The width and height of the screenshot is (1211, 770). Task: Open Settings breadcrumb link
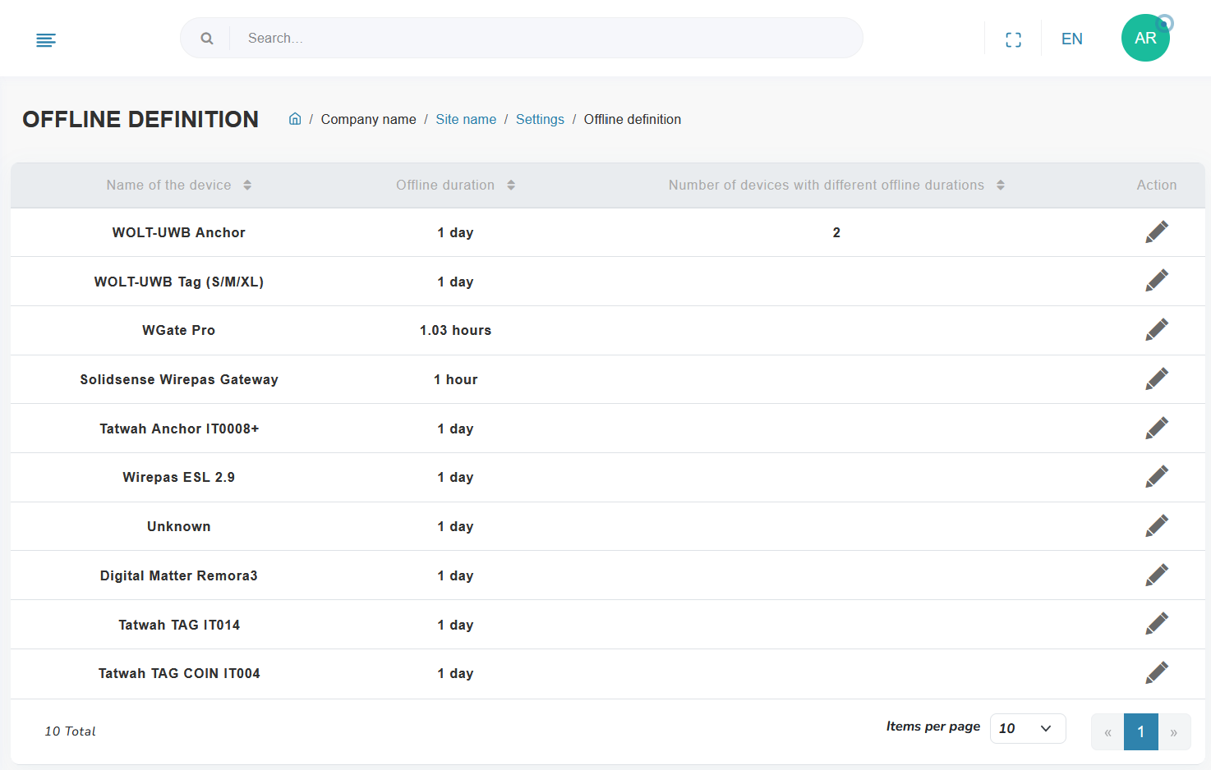540,119
